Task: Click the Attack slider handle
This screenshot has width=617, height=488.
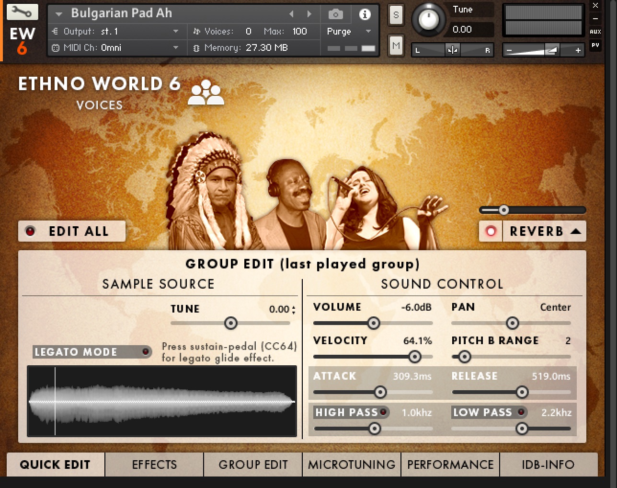Action: point(380,392)
